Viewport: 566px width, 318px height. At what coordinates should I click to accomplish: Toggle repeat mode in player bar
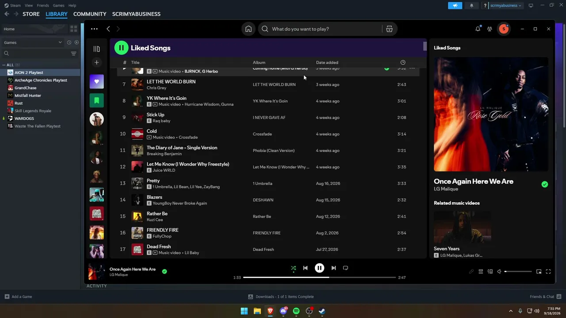click(x=346, y=268)
